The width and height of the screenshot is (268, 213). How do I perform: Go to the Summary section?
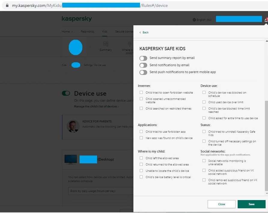tap(106, 46)
